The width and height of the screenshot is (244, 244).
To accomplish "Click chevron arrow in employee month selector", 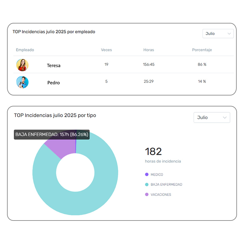I will pyautogui.click(x=229, y=34).
